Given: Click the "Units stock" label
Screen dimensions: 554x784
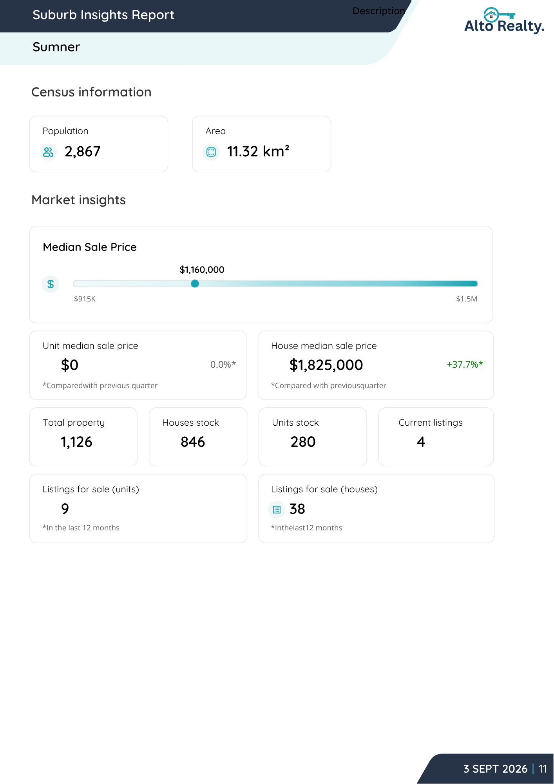Looking at the screenshot, I should click(295, 423).
